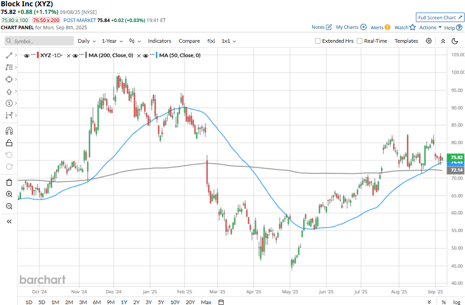Image resolution: width=465 pixels, height=305 pixels.
Task: Click the gray MA 200 color swatch
Action: (x=86, y=55)
